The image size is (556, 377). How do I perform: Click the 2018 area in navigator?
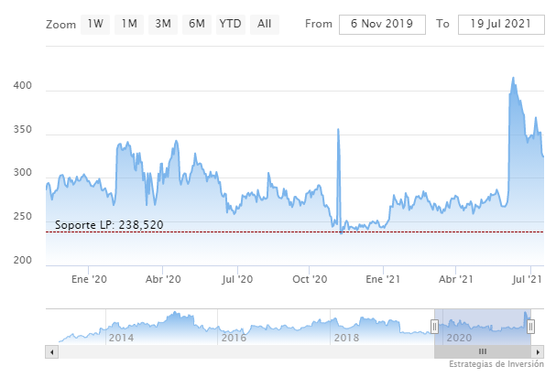pos(346,337)
